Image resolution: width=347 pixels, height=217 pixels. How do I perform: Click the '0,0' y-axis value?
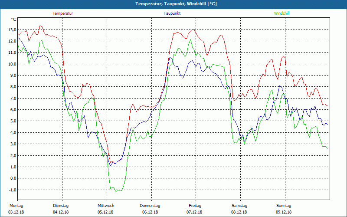coord(13,178)
